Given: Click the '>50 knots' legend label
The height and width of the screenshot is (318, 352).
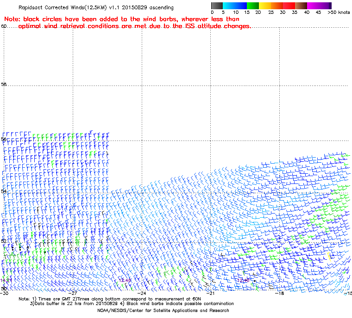Looking at the screenshot, I should [x=339, y=12].
